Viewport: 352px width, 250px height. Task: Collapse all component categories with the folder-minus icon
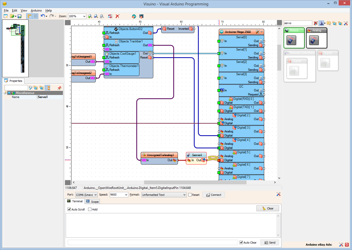[x=340, y=23]
